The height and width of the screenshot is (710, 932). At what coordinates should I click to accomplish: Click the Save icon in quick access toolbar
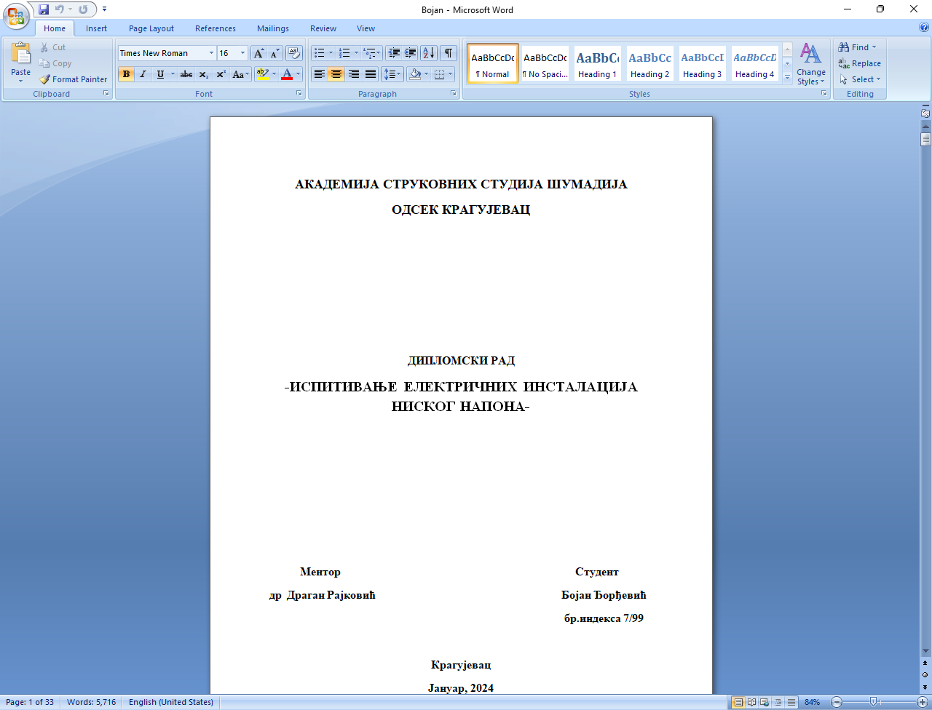[x=44, y=9]
